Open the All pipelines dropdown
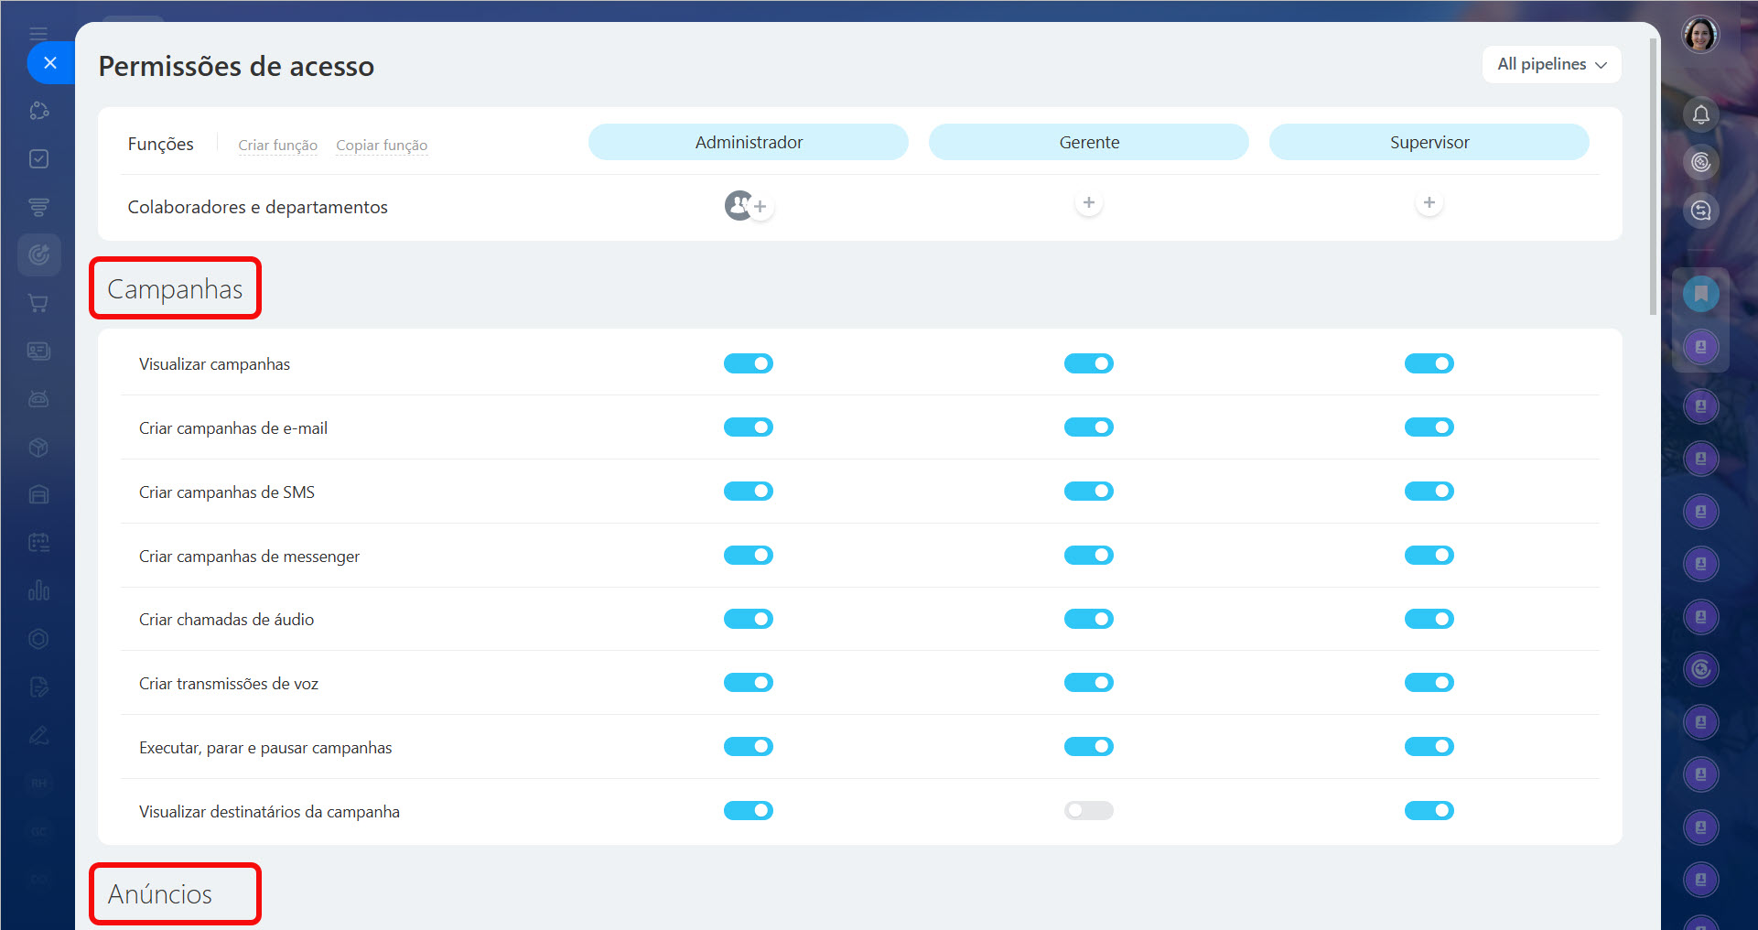 tap(1551, 64)
